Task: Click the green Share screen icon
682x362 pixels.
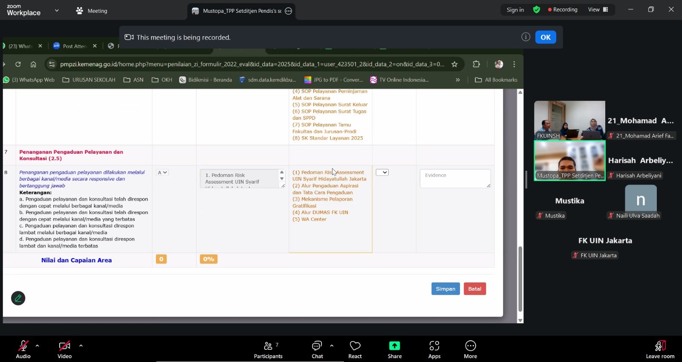Action: coord(394,346)
